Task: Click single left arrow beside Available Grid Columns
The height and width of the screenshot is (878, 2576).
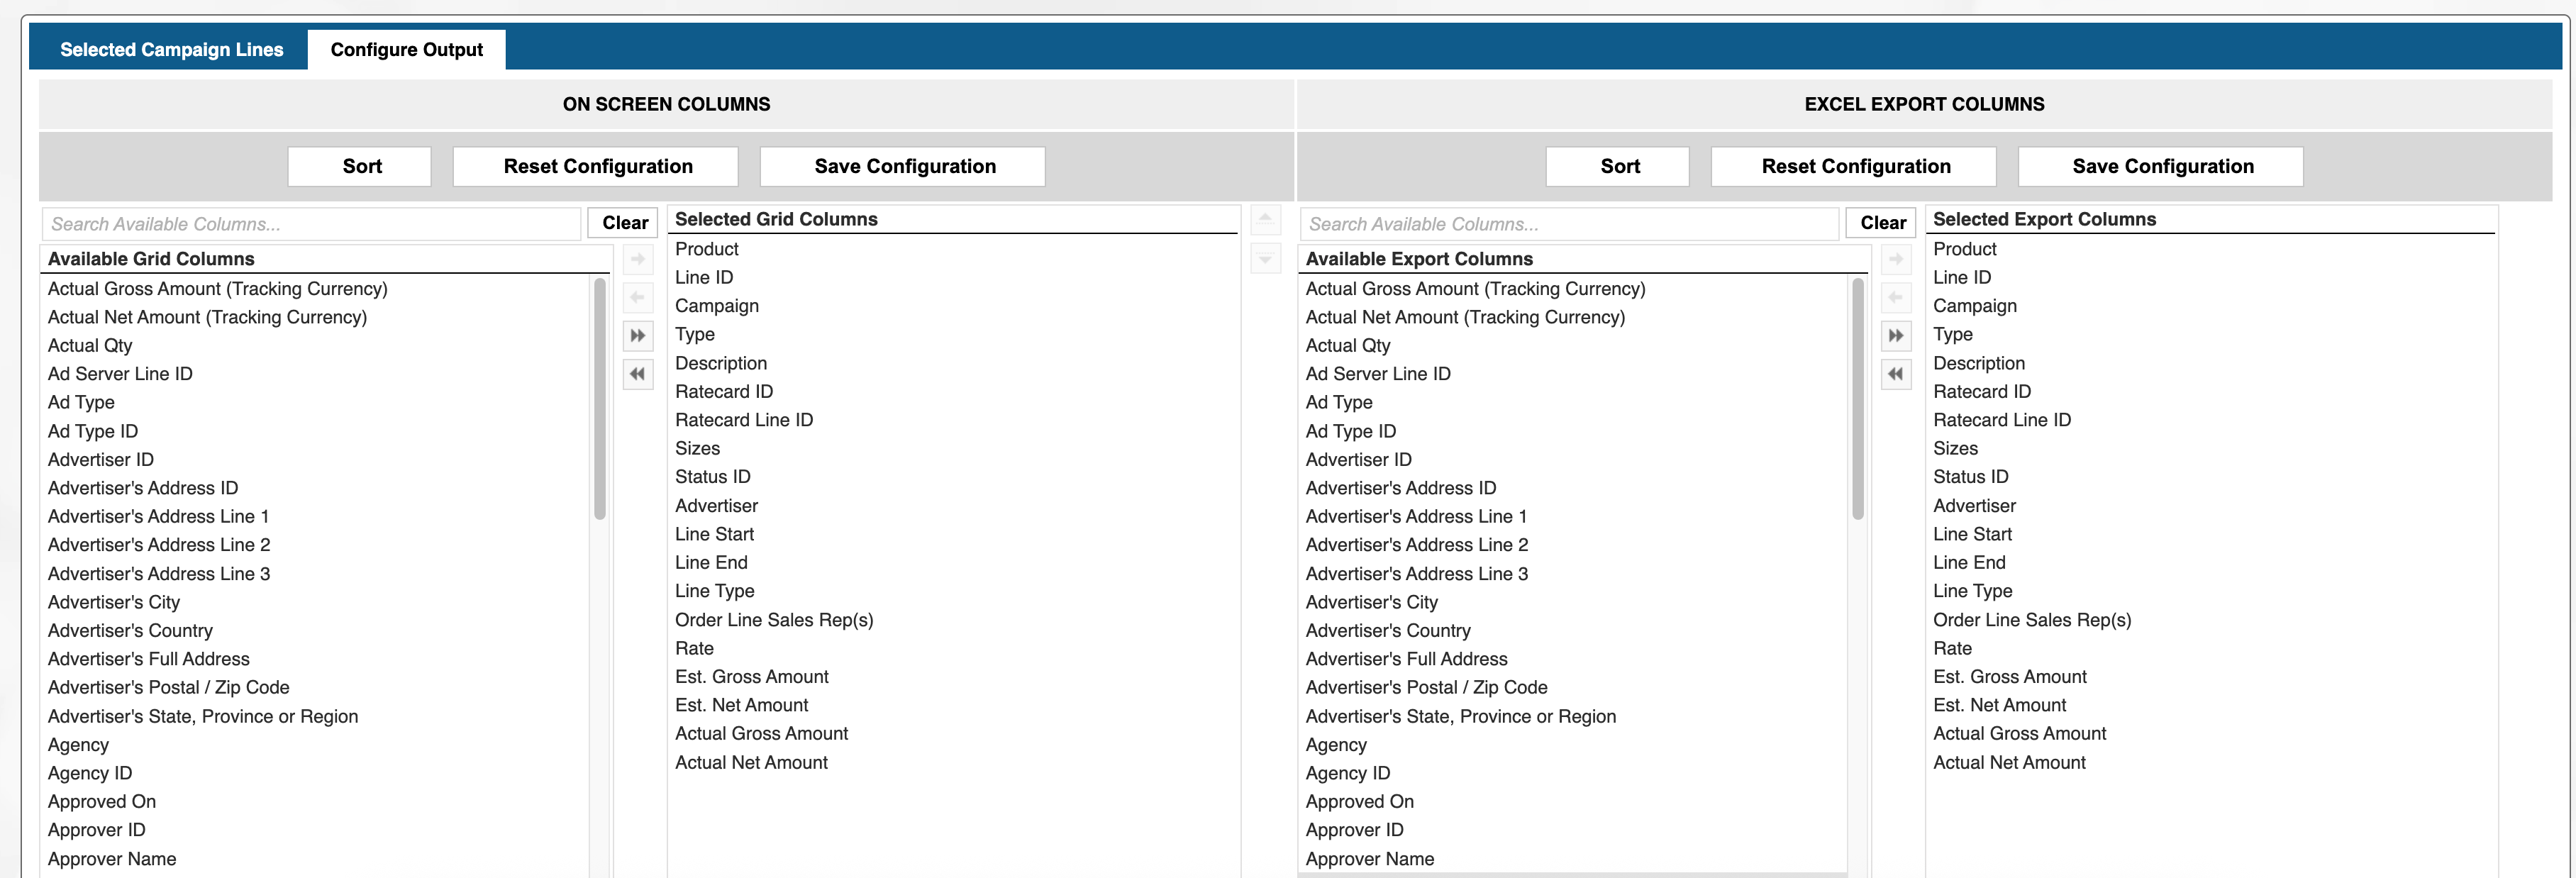Action: click(x=638, y=298)
